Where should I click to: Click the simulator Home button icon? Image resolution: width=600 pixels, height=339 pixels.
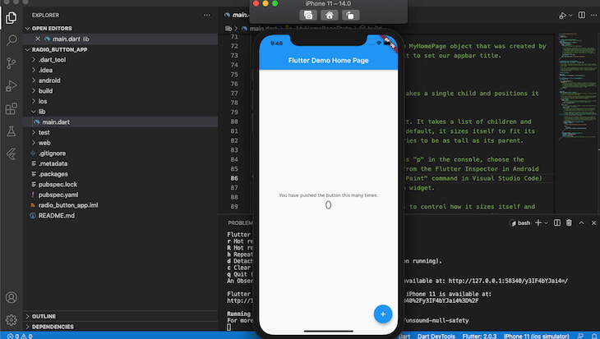coord(329,16)
